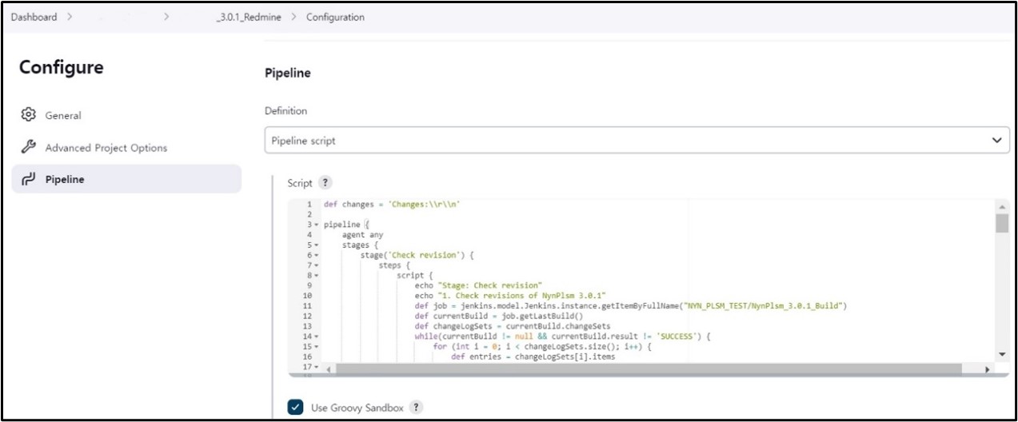Show help for Use Groovy Sandbox

(x=416, y=408)
